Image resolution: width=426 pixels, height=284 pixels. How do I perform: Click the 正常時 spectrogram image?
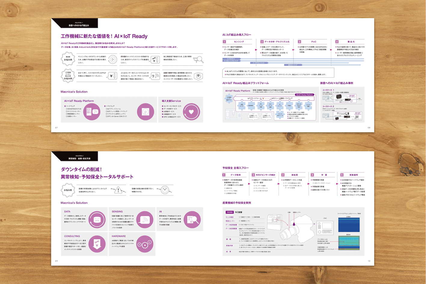(x=349, y=225)
